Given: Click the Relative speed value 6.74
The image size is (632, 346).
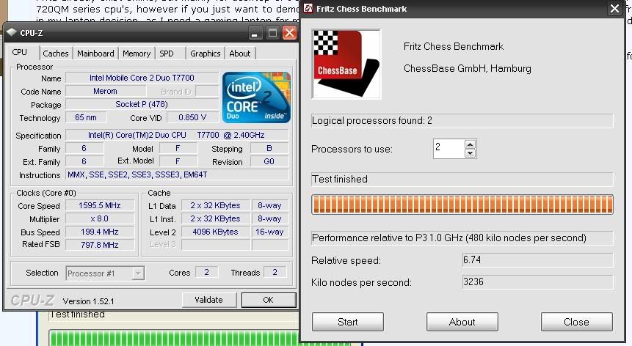Looking at the screenshot, I should tap(538, 260).
